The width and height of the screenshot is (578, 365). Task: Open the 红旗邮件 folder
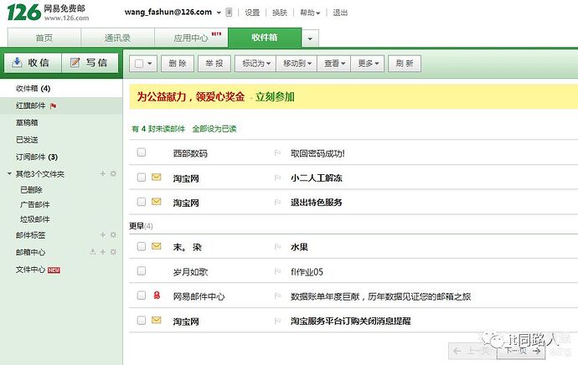click(x=32, y=106)
